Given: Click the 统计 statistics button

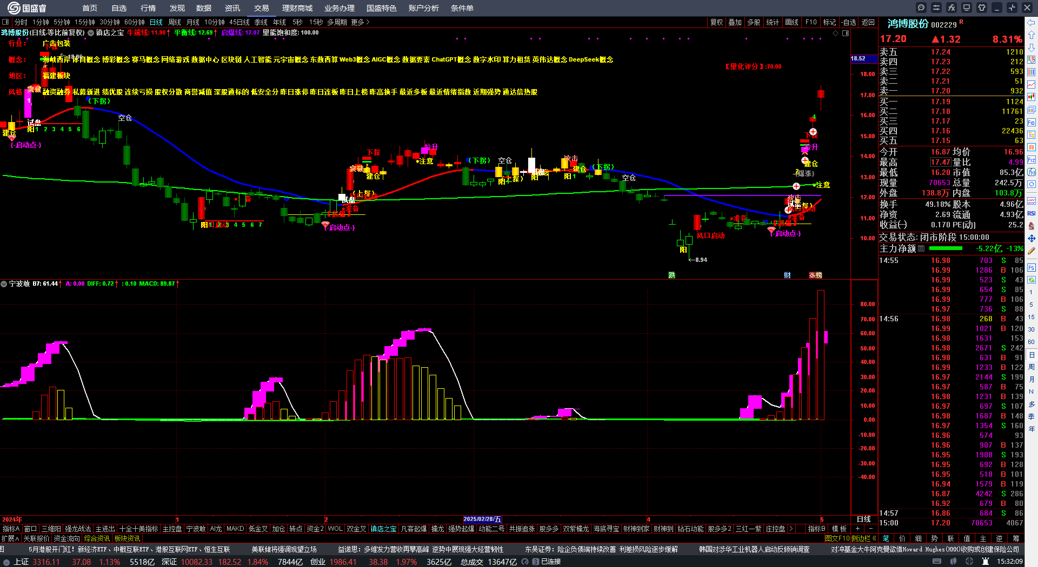Looking at the screenshot, I should (x=773, y=22).
